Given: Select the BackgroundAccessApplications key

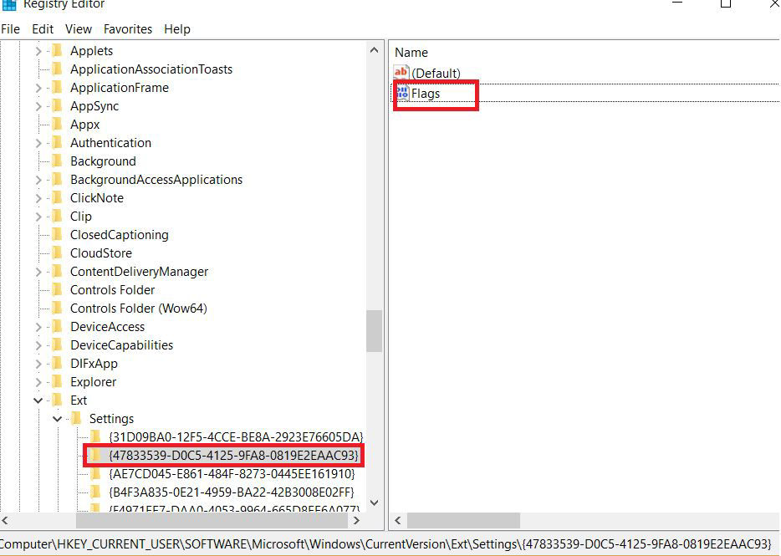Looking at the screenshot, I should pyautogui.click(x=156, y=180).
